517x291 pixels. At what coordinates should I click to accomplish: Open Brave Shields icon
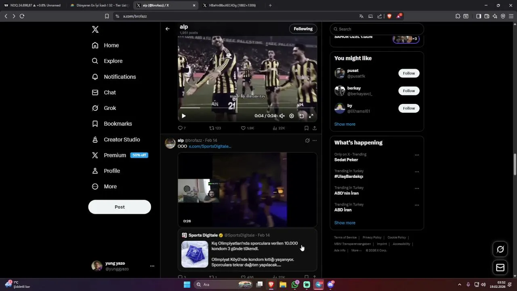click(x=389, y=16)
